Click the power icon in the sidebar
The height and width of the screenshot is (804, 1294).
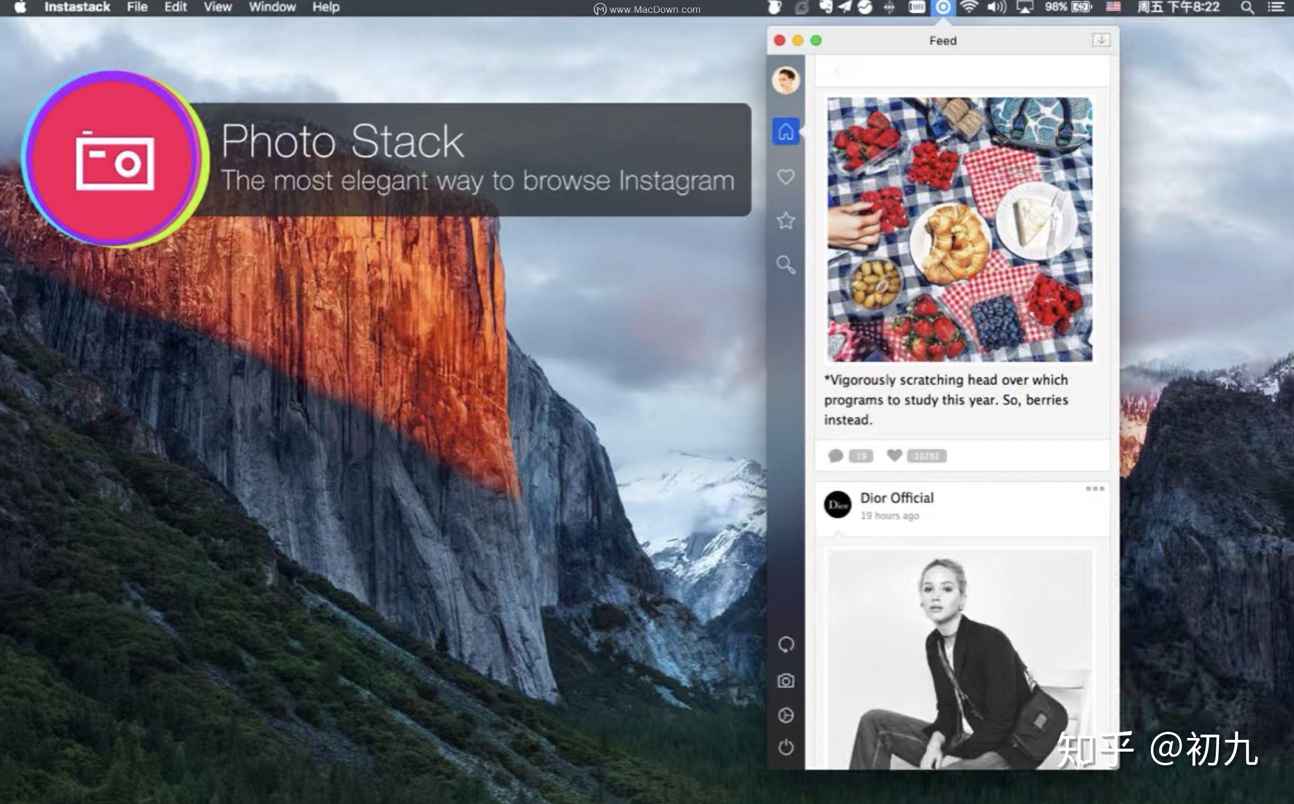pyautogui.click(x=786, y=748)
